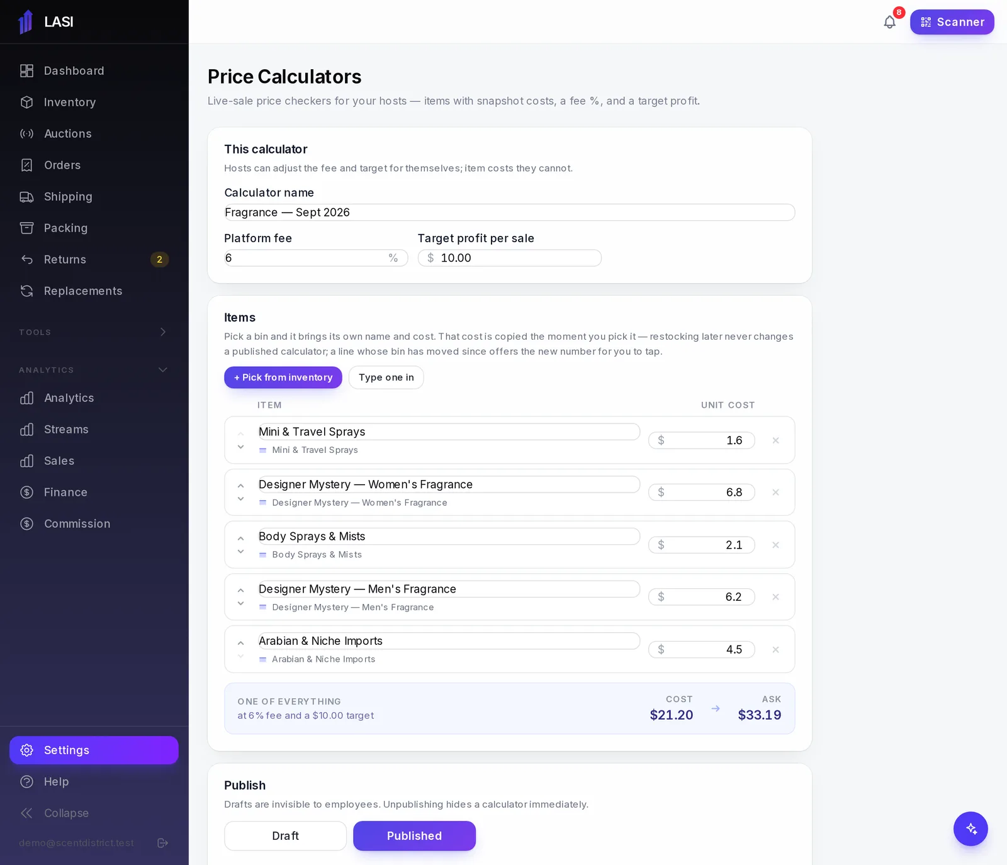Click the Platform fee percent field
1007x865 pixels.
coord(316,258)
